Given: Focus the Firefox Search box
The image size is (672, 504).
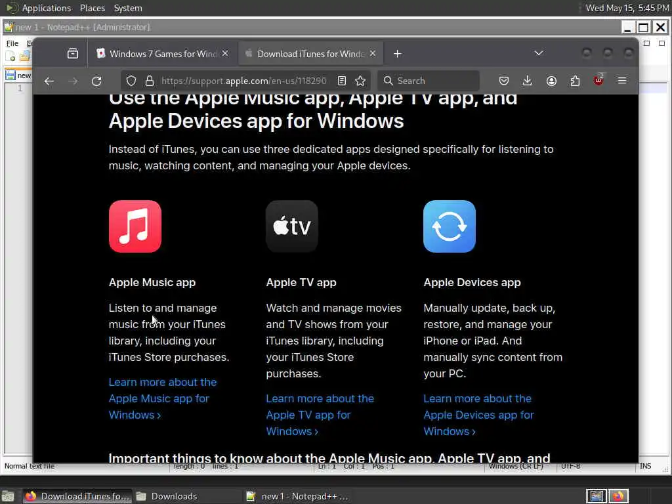Looking at the screenshot, I should tap(428, 81).
